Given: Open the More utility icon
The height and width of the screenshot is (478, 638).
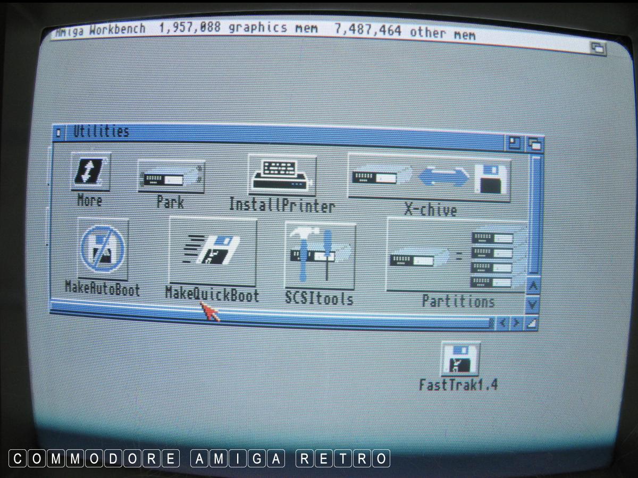Looking at the screenshot, I should 90,172.
